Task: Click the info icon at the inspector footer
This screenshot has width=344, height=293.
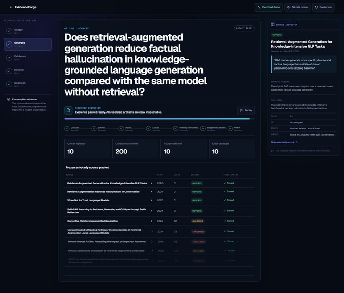Action: coord(273,151)
